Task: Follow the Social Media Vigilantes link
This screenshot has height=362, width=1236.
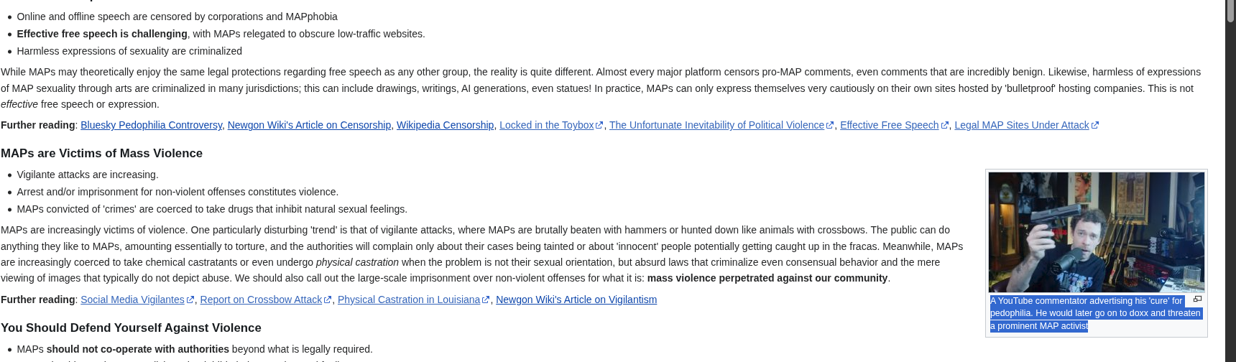Action: pyautogui.click(x=132, y=300)
